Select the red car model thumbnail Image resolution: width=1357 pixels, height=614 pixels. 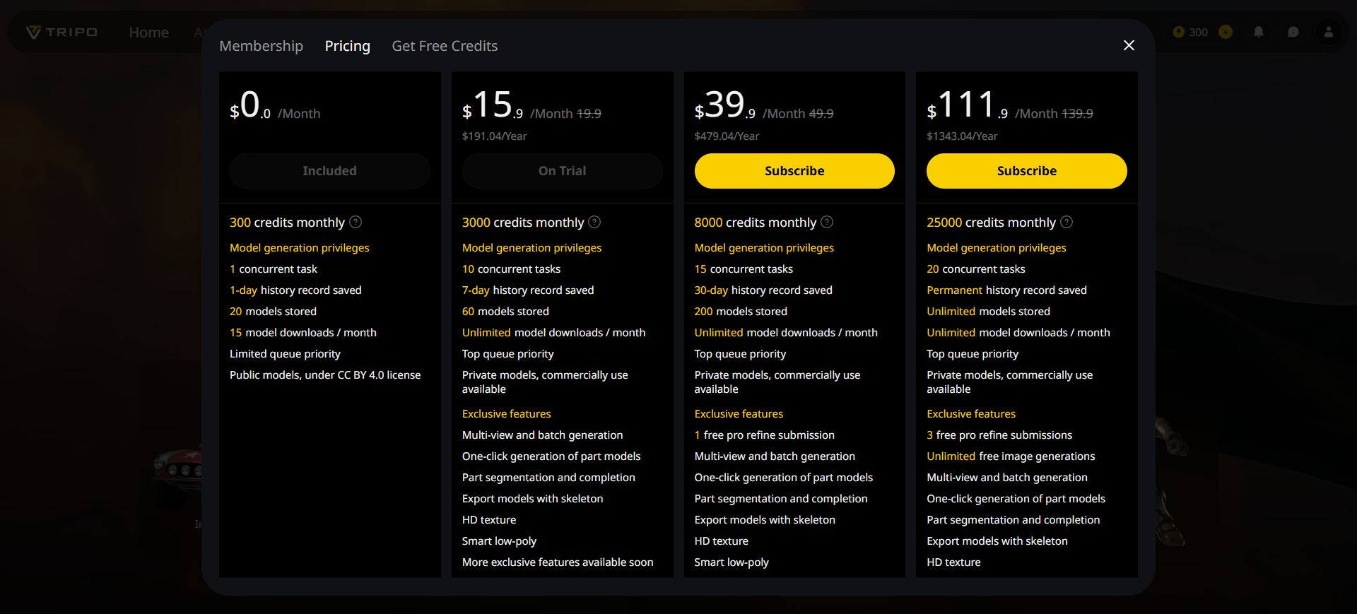coord(177,466)
